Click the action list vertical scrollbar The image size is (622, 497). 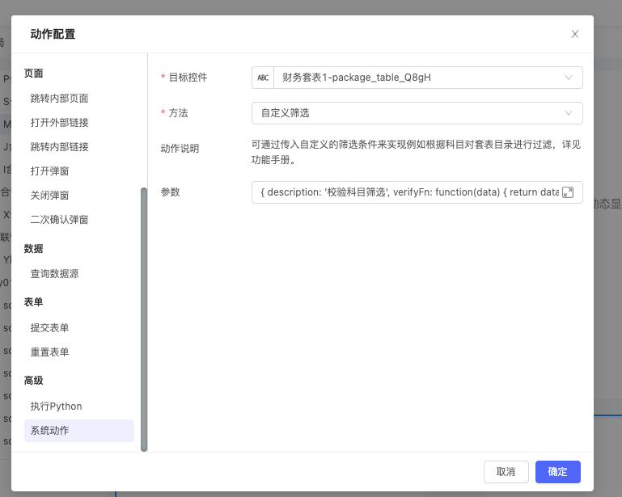[x=144, y=319]
